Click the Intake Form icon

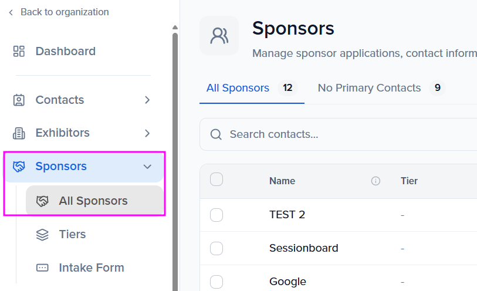pos(42,268)
